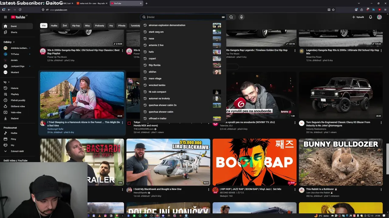Screen dimensions: 389x218
Task: Go back with browser back arrow
Action: 9,10
